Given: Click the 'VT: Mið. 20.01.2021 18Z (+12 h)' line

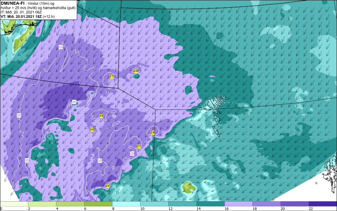Looking at the screenshot, I should 28,17.
